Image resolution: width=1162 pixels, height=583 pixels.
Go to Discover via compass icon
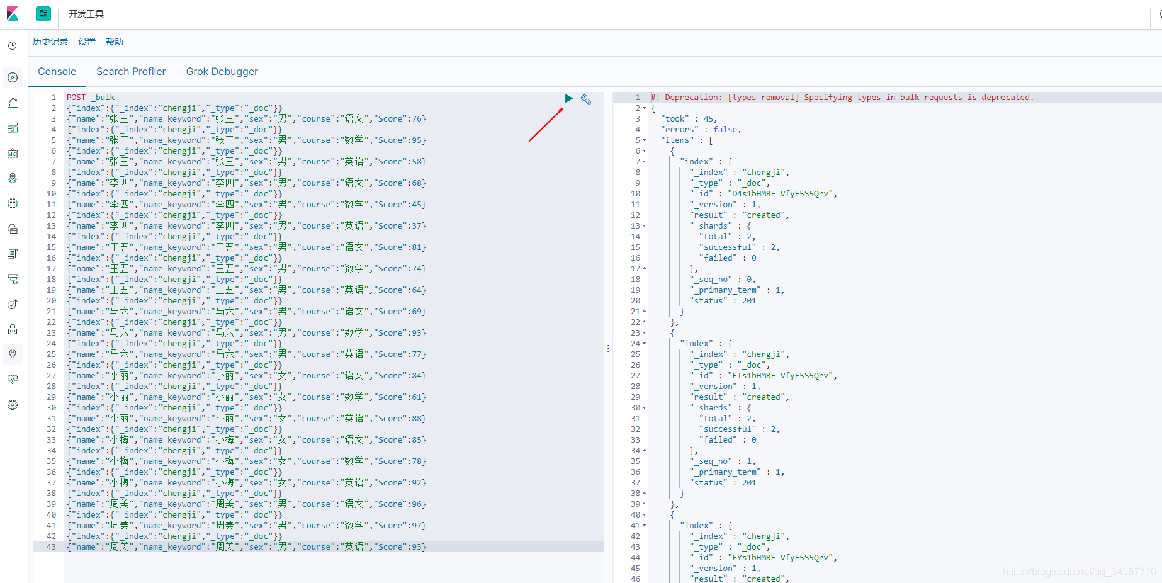point(13,77)
